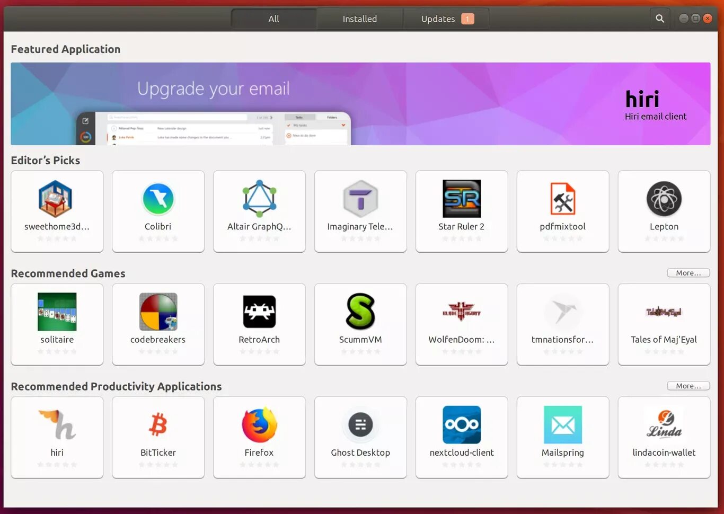Open the Ghost Desktop icon

[360, 424]
